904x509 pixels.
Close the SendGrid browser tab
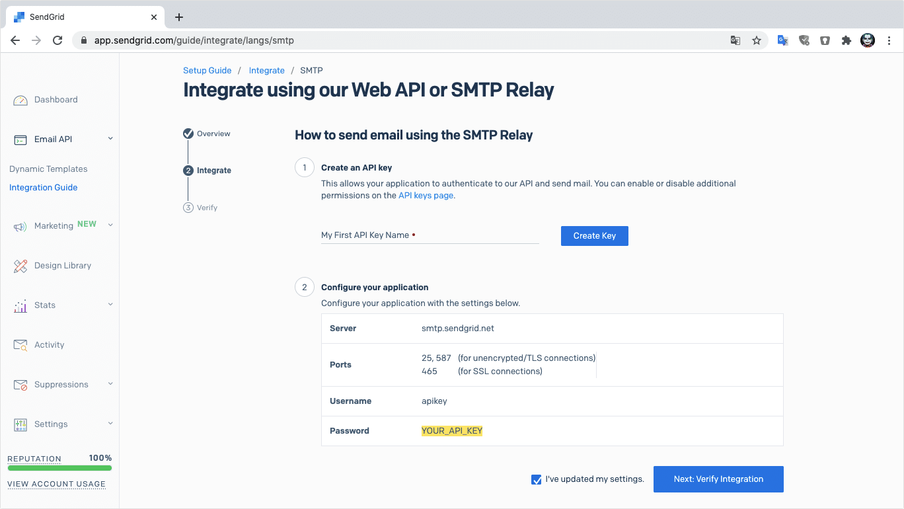click(155, 17)
